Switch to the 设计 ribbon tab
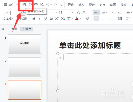This screenshot has height=102, width=133. [x=92, y=5]
